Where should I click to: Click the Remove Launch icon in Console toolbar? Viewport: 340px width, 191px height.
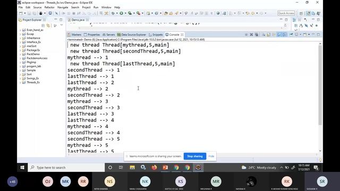[251, 34]
